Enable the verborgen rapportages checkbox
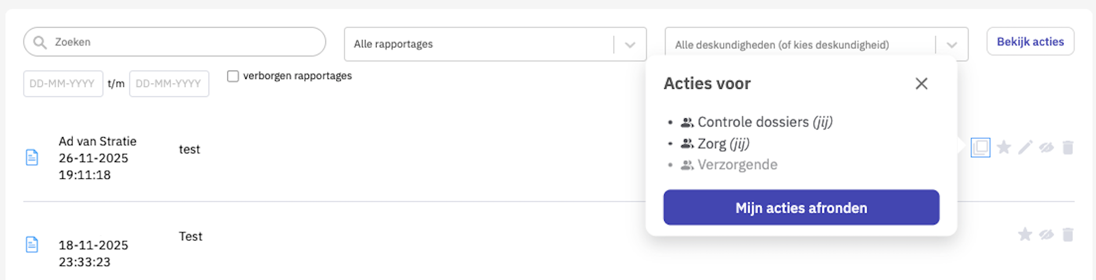 (233, 76)
